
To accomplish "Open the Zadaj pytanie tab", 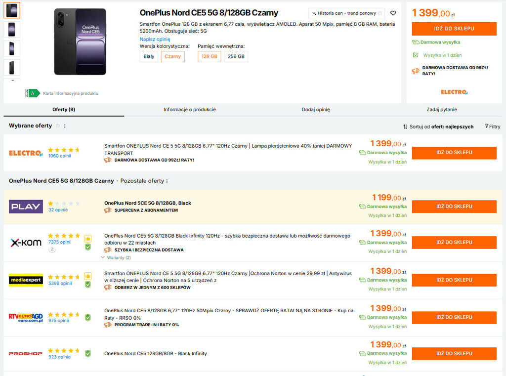I will (x=441, y=110).
